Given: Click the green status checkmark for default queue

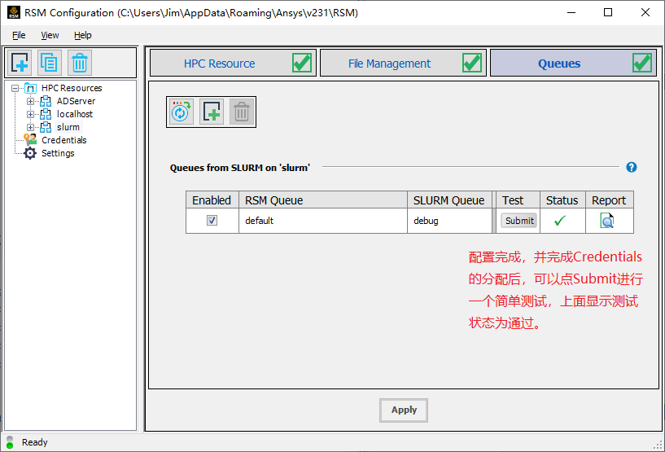Looking at the screenshot, I should click(560, 221).
